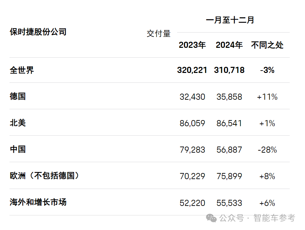The image size is (305, 230).
Task: Select the 2024年 column header
Action: 229,45
